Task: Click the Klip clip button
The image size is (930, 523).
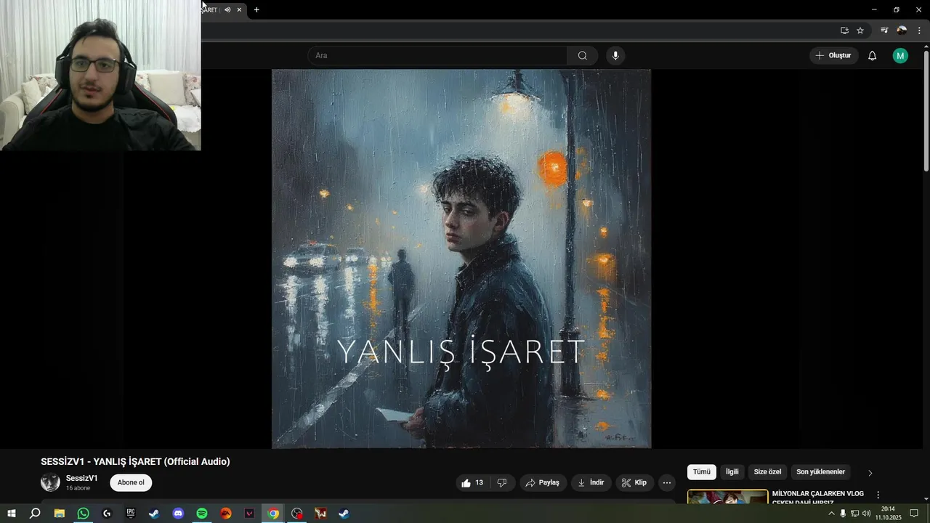Action: click(x=634, y=482)
